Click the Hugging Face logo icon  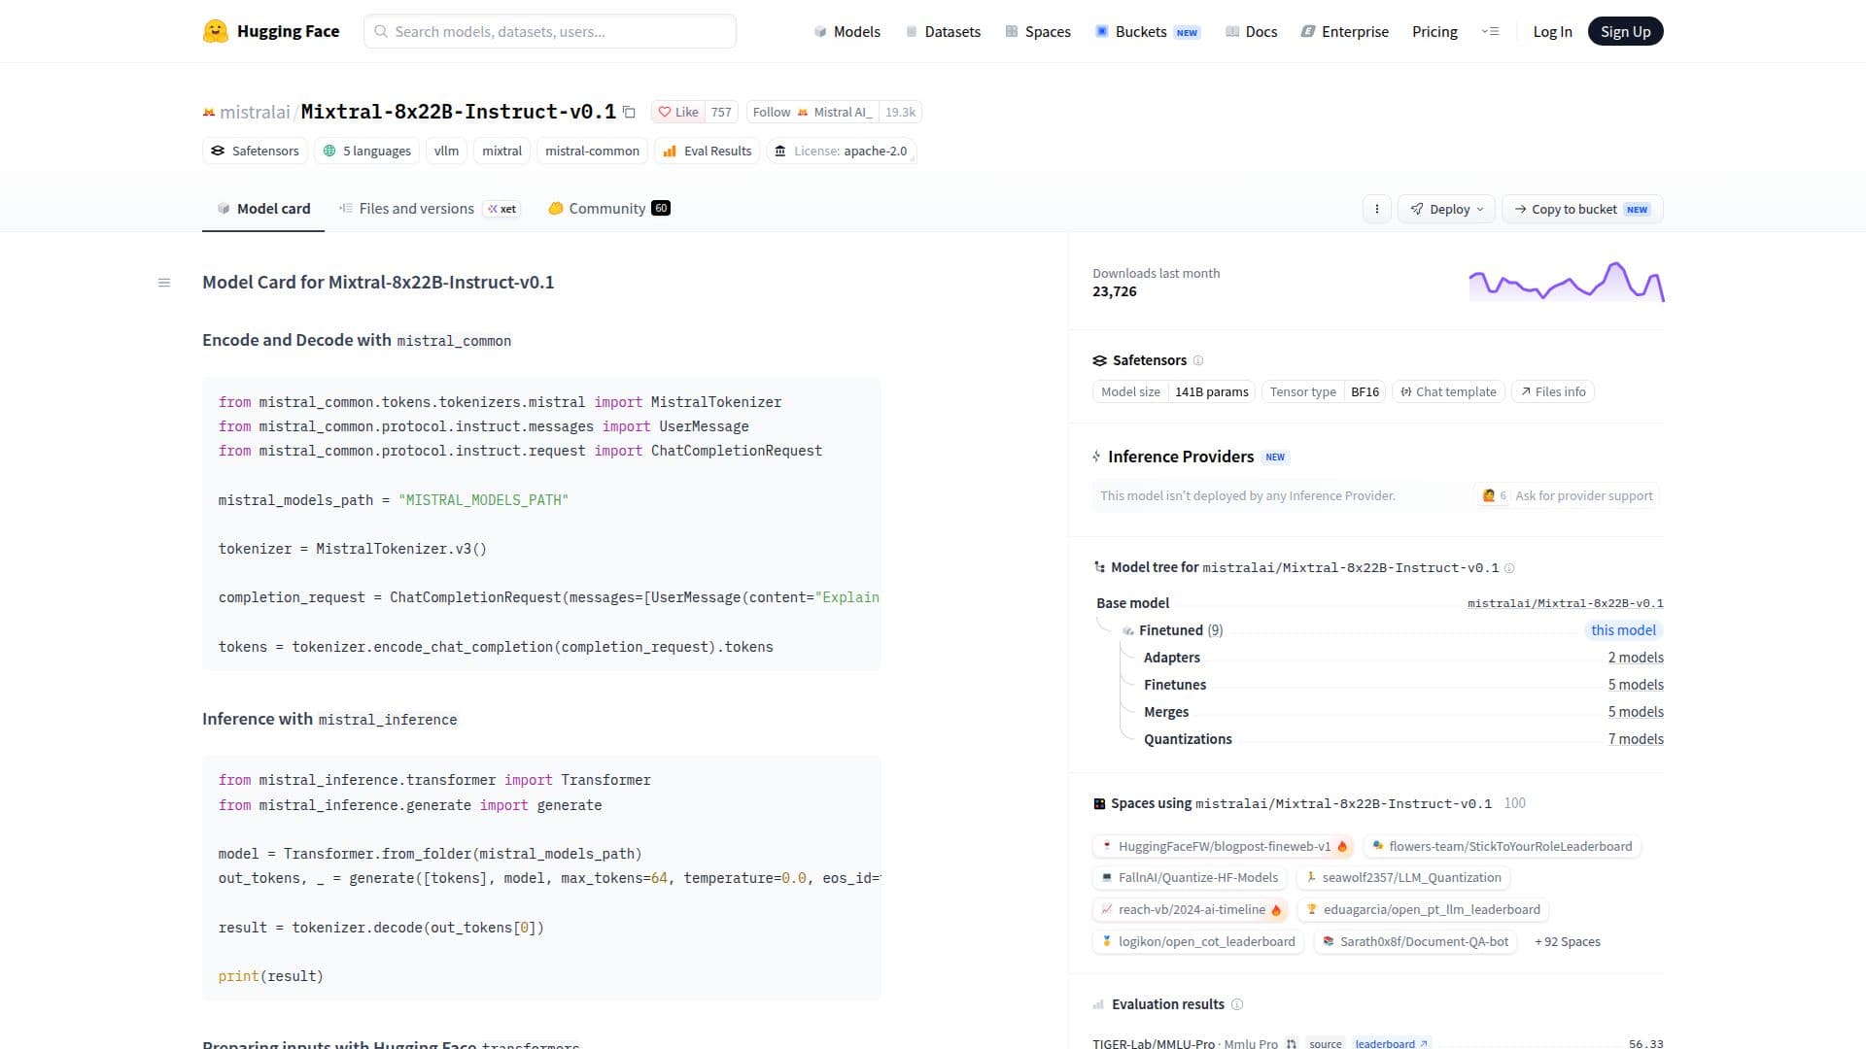click(x=215, y=31)
